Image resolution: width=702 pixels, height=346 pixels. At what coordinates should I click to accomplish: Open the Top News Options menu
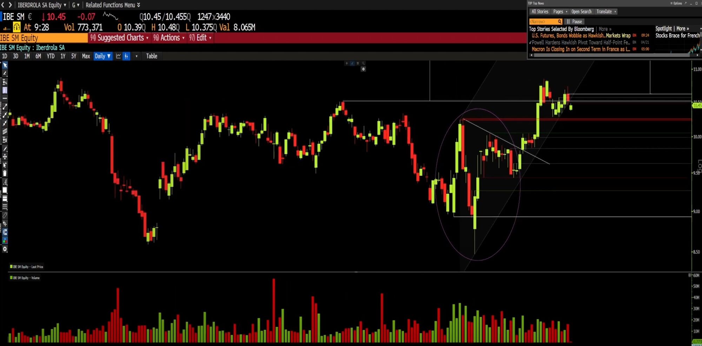coord(676,3)
